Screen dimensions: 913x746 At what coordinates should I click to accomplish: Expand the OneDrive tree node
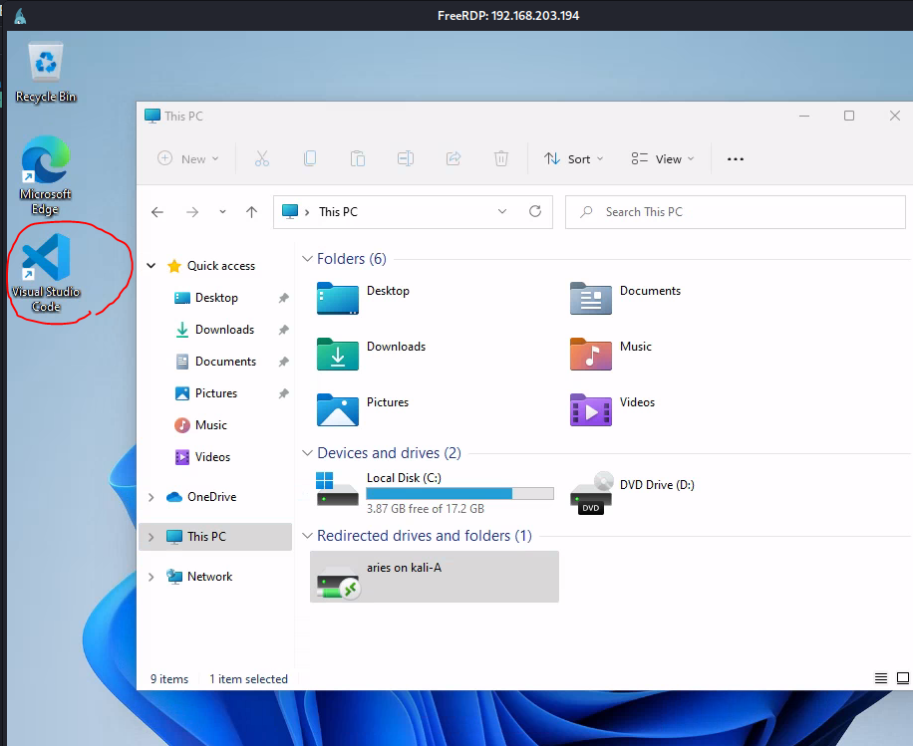click(x=152, y=497)
